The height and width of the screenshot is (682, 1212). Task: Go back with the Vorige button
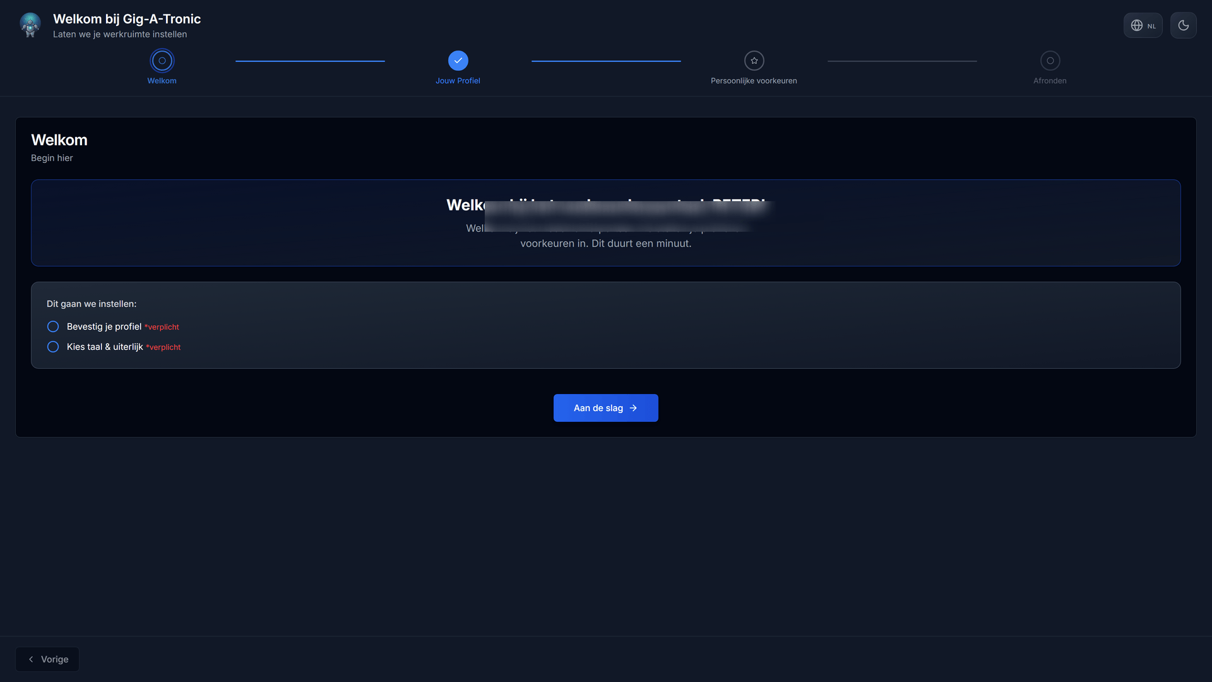(47, 659)
